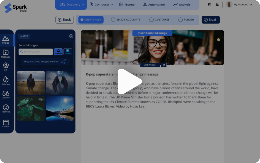Open the Memes sidebar panel
Screen dimensions: 260x163
tap(6, 109)
